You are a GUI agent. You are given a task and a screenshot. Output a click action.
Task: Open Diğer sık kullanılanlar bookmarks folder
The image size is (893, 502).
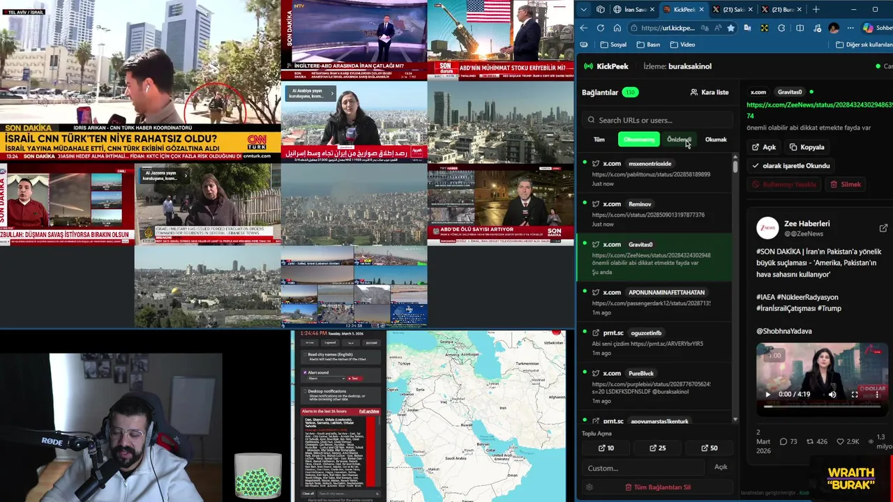(864, 45)
